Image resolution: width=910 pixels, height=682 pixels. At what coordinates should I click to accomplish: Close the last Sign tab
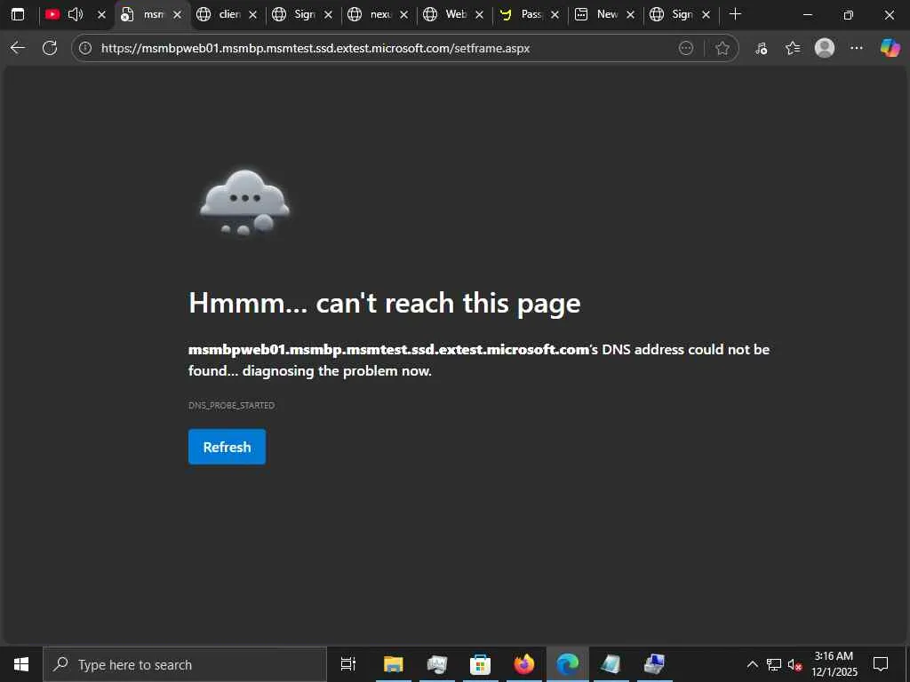point(706,14)
